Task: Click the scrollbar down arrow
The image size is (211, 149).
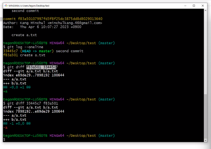Action: point(206,140)
